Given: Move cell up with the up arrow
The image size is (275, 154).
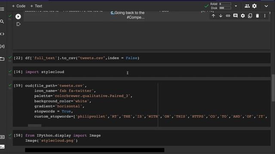Looking at the screenshot, I should point(213,16).
